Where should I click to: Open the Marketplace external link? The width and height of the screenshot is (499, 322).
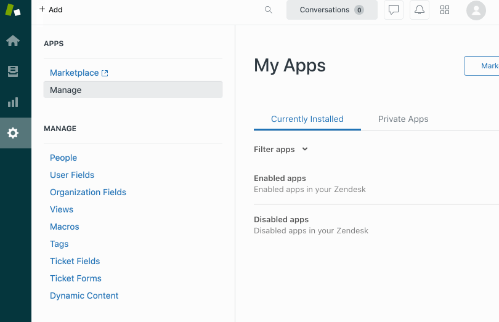coord(79,73)
